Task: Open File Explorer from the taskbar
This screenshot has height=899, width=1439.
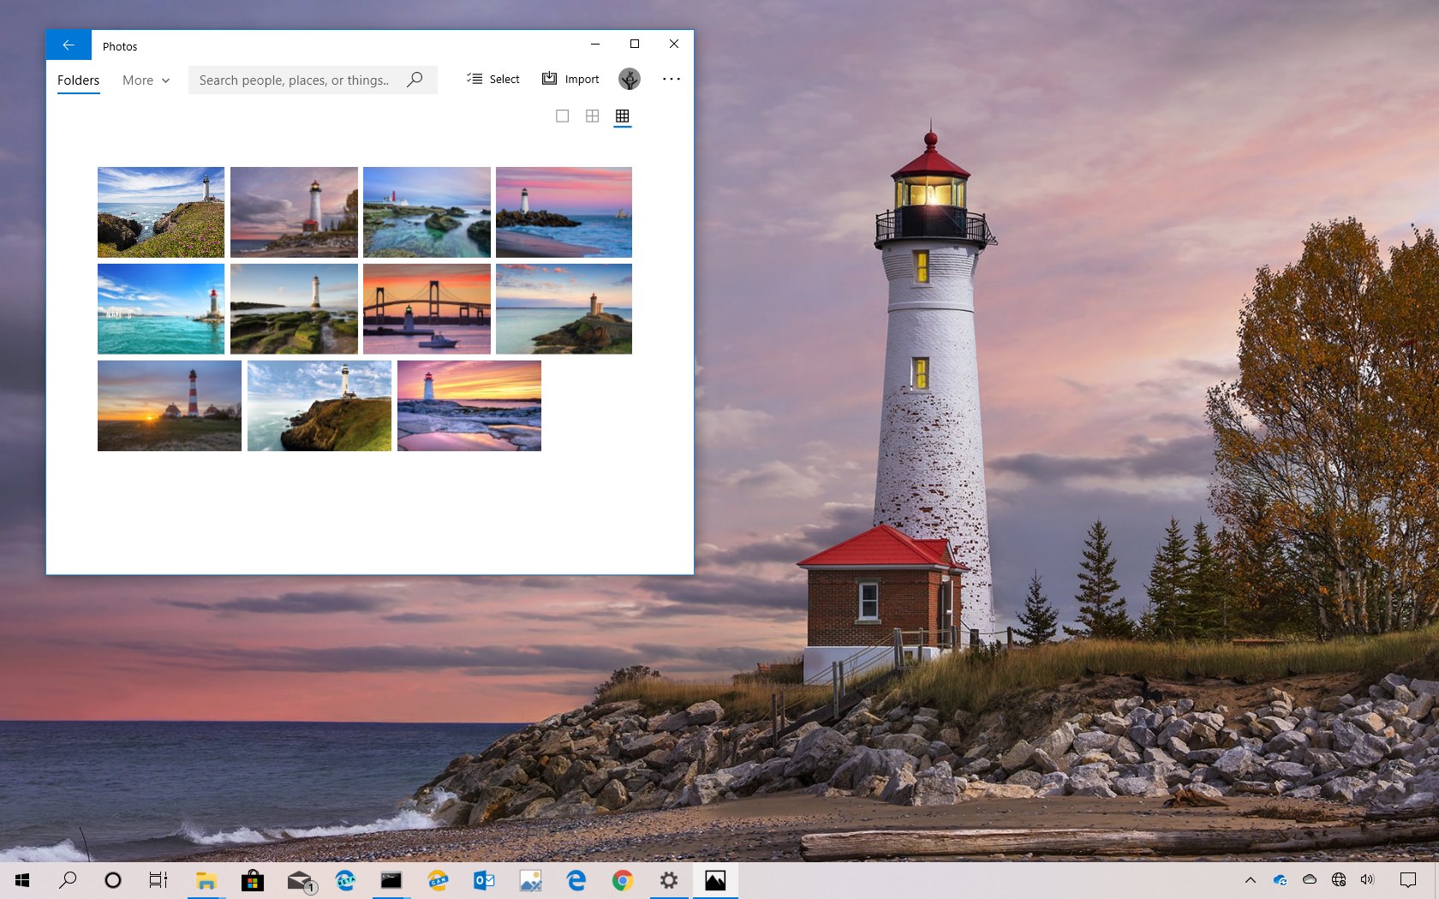Action: click(x=206, y=880)
